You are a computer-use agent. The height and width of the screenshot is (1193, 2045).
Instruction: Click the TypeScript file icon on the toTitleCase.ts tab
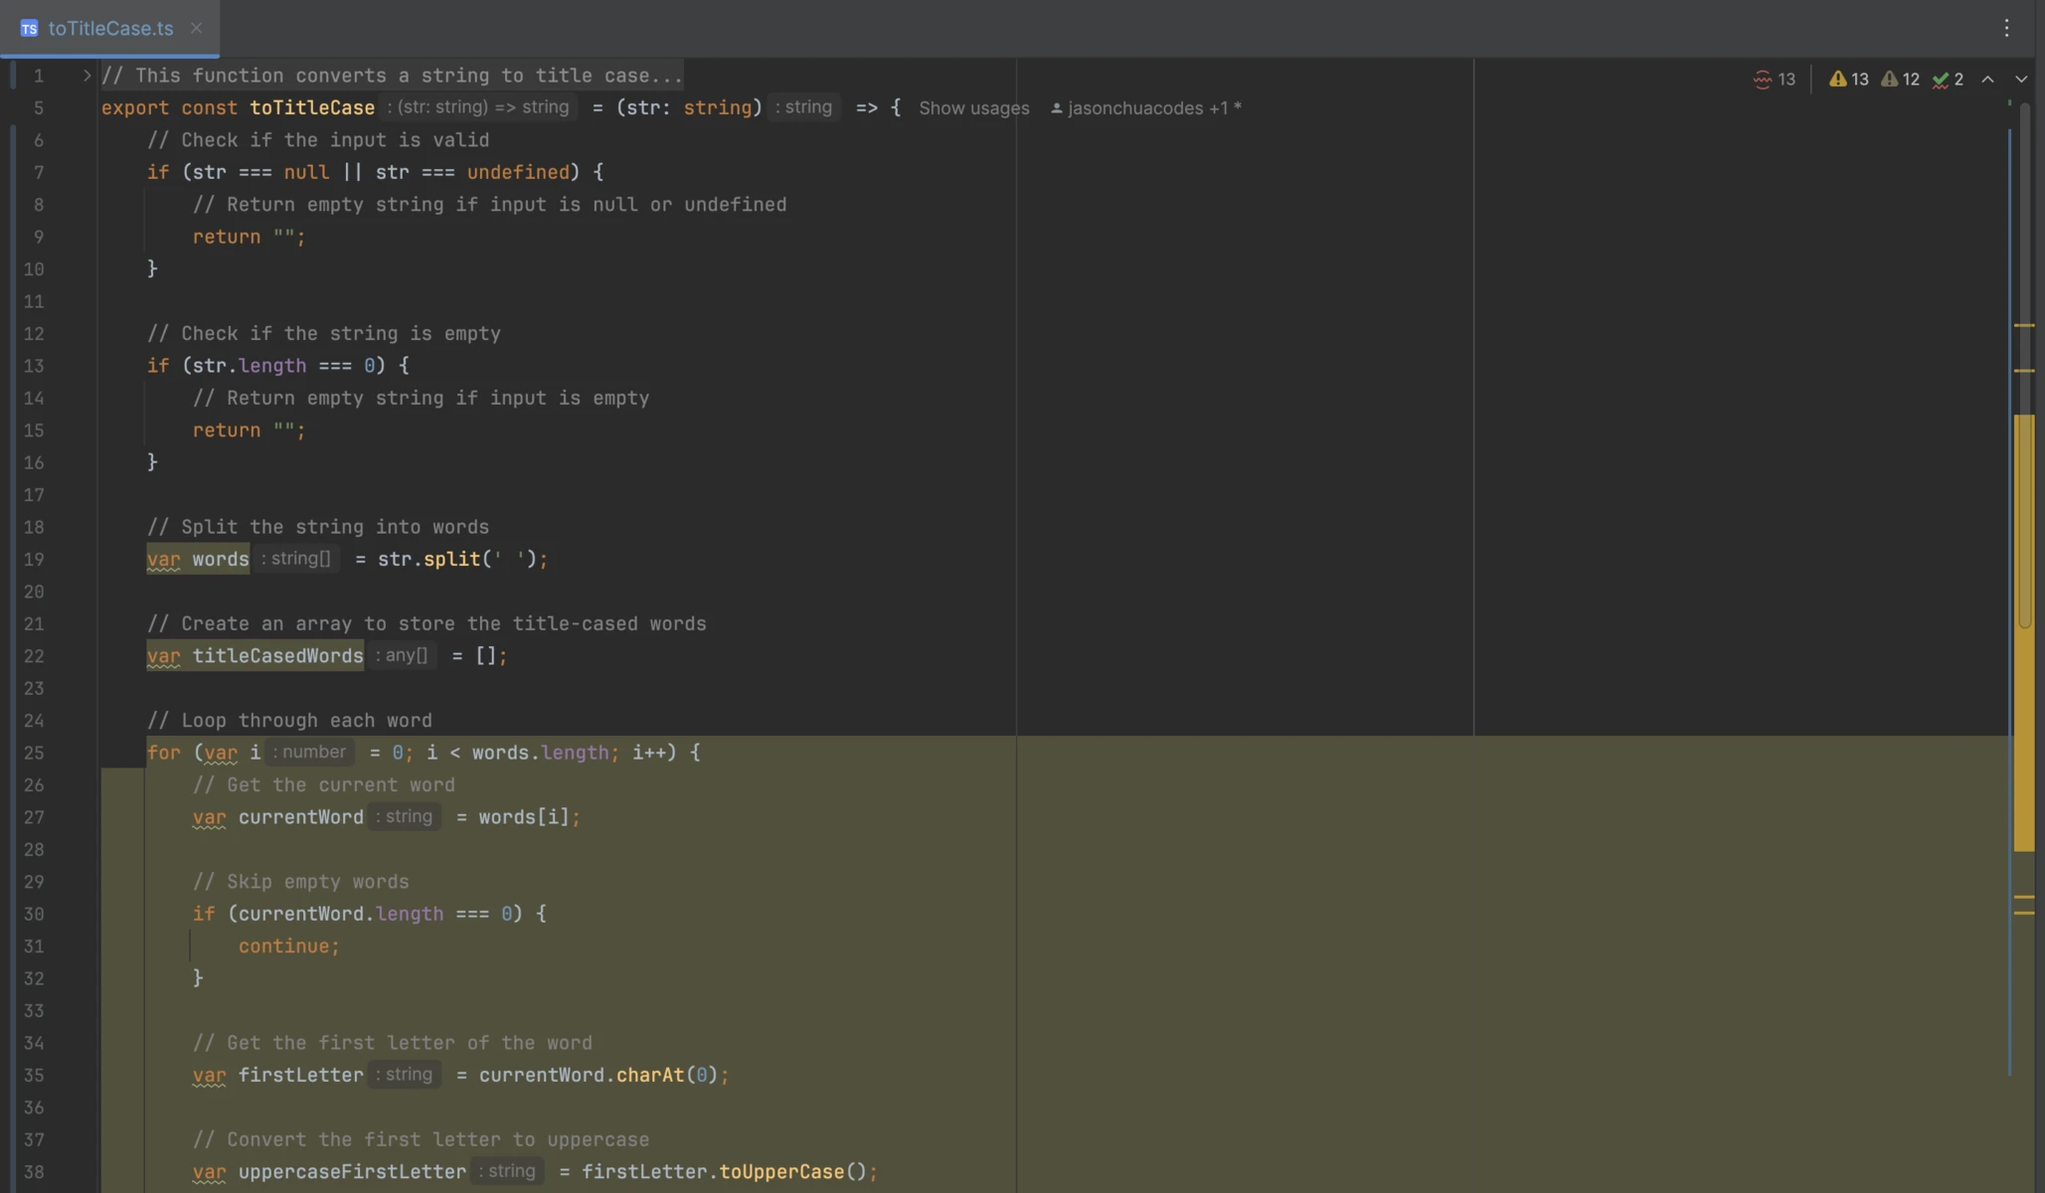click(x=29, y=28)
